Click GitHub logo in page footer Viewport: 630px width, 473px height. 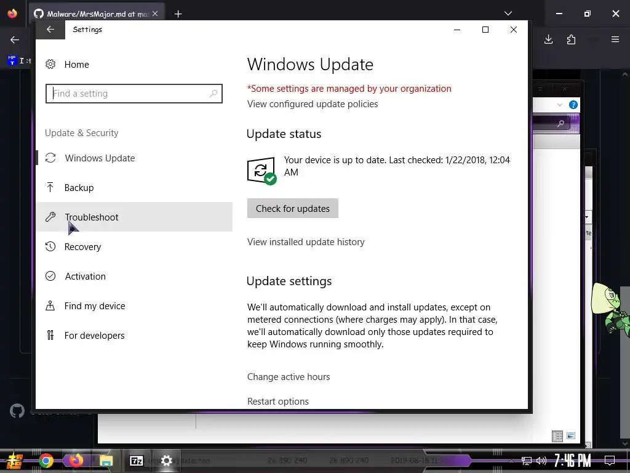(17, 411)
